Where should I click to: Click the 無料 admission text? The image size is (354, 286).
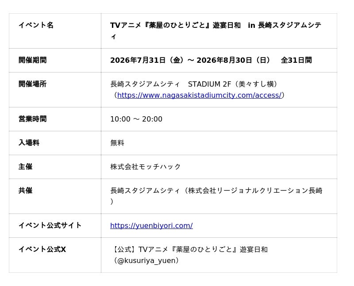pyautogui.click(x=117, y=143)
